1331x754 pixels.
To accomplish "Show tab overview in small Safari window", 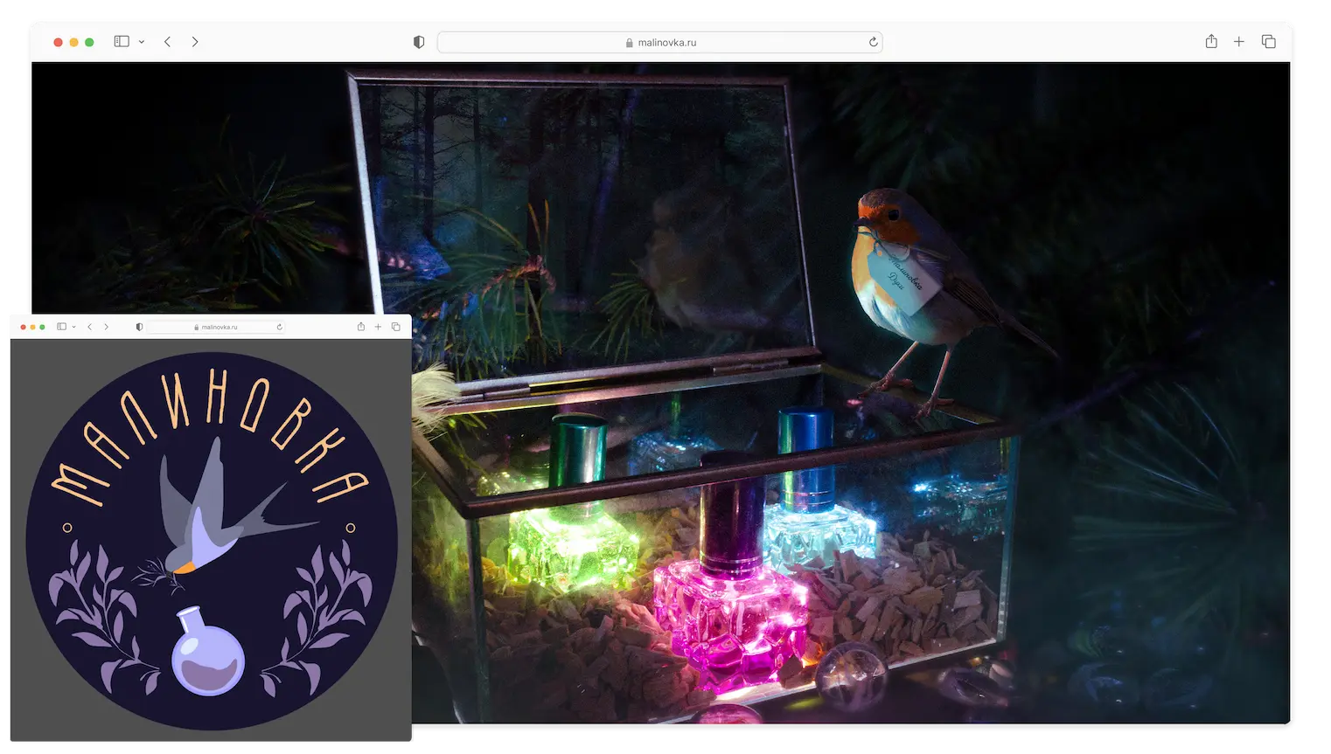I will click(x=396, y=327).
